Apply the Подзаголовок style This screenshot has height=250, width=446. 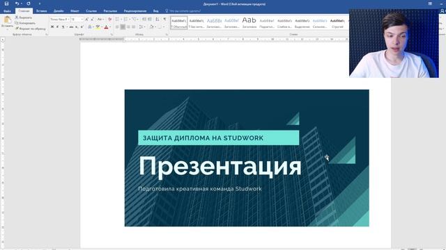pyautogui.click(x=267, y=23)
